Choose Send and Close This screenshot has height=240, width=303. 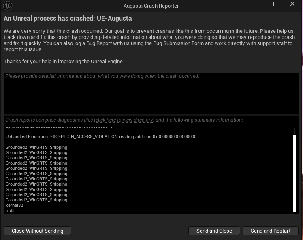tap(214, 231)
